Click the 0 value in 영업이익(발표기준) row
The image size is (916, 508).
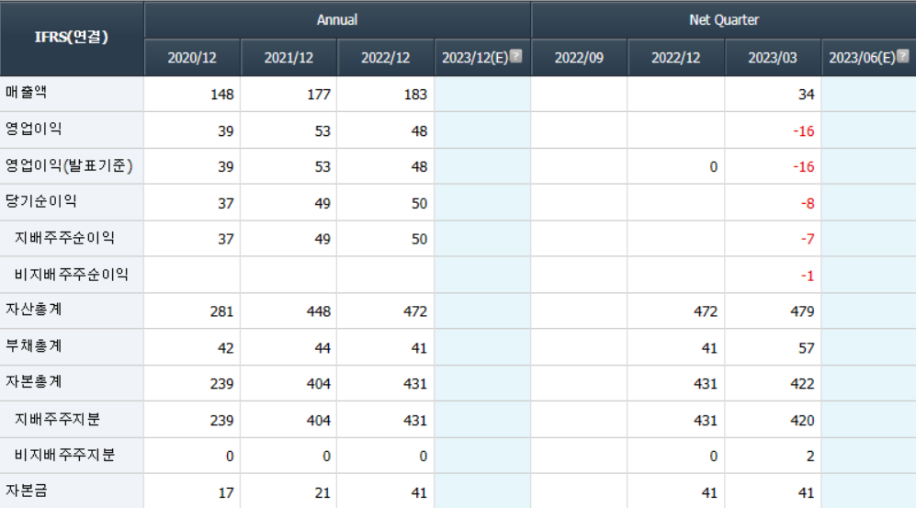[x=713, y=167]
